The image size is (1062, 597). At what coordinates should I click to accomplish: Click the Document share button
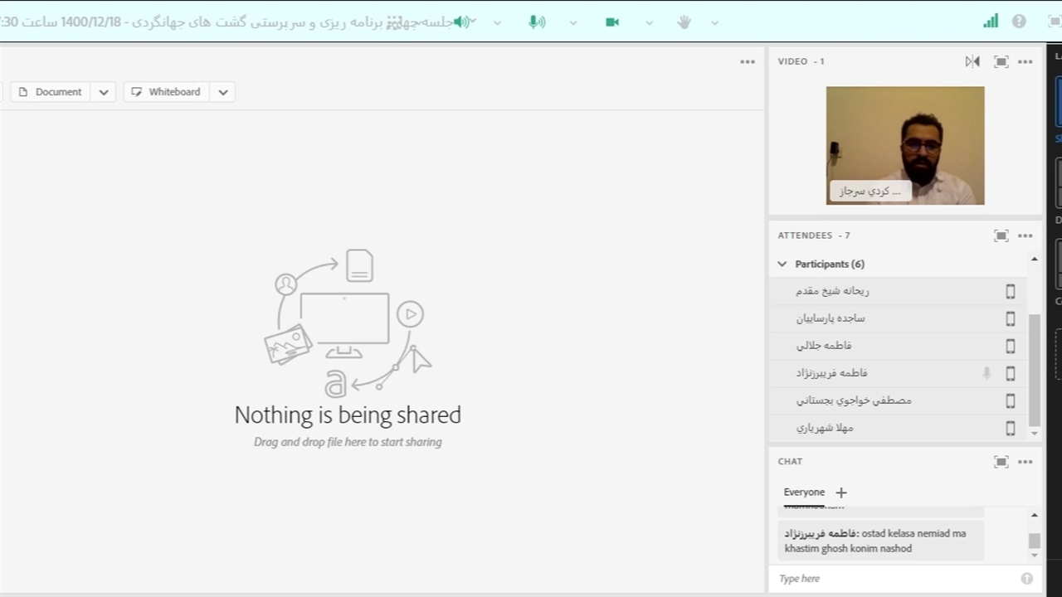tap(51, 92)
